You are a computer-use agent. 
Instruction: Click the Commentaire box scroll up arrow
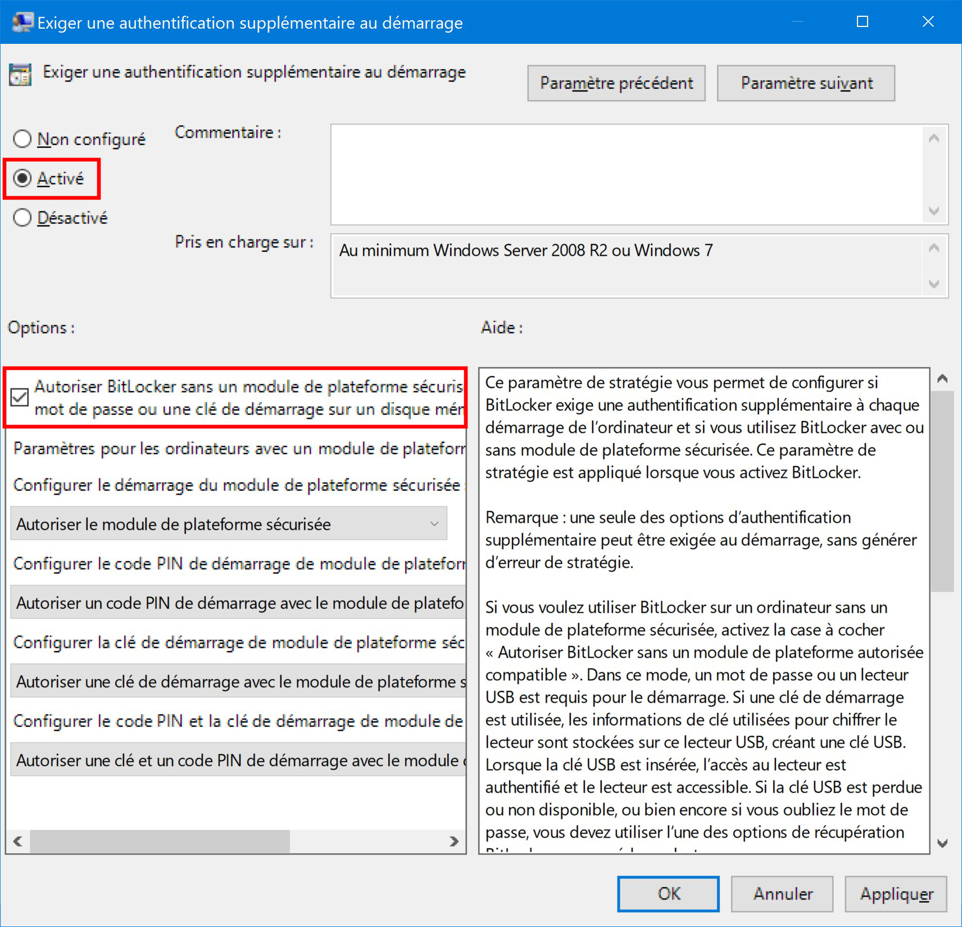934,138
